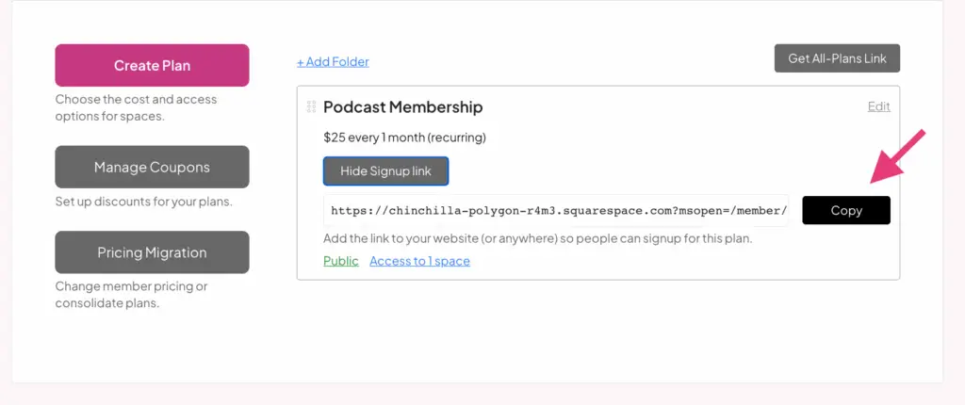
Task: Click the Get All-Plans Link button
Action: (837, 58)
